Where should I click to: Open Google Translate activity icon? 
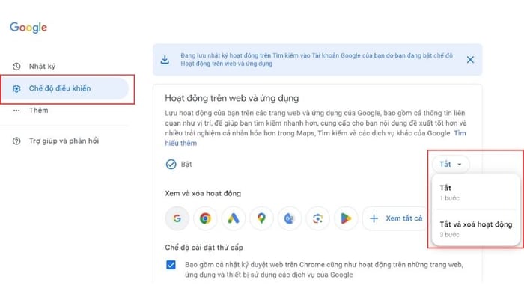point(290,218)
